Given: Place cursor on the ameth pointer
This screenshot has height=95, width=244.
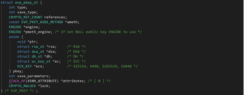Looking at the screenshot, I should [72, 22].
